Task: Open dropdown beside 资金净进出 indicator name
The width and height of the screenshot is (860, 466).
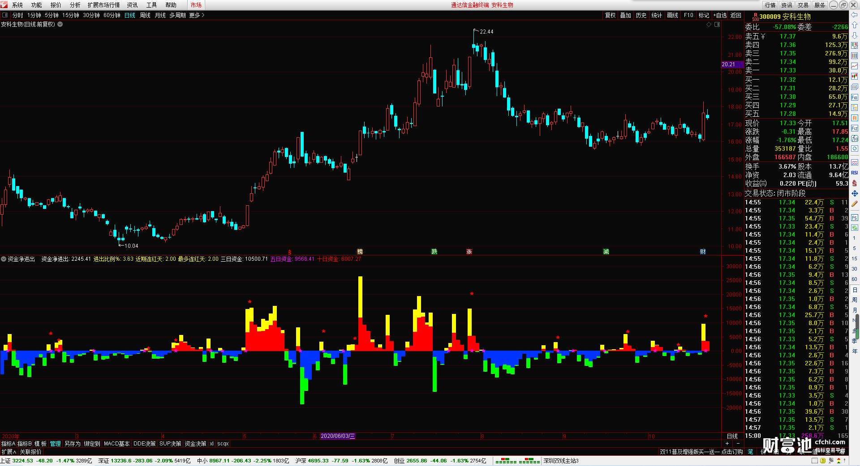Action: tap(4, 259)
